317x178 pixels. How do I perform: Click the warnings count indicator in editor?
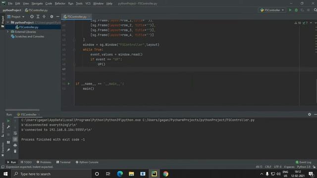[x=298, y=23]
